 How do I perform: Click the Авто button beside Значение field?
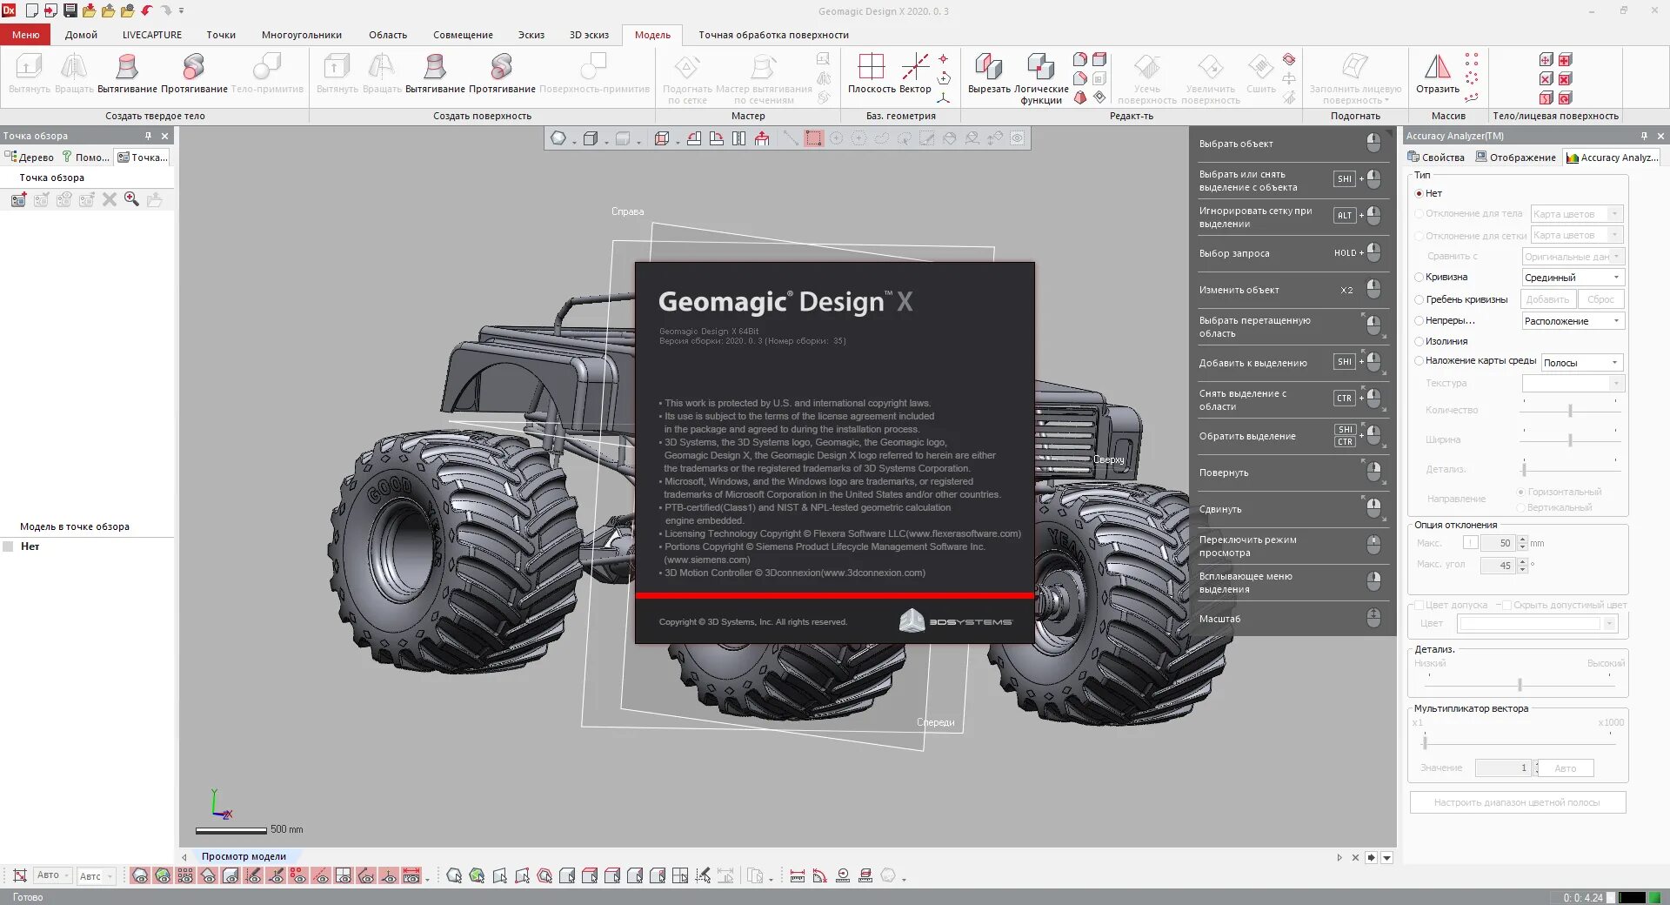point(1566,768)
